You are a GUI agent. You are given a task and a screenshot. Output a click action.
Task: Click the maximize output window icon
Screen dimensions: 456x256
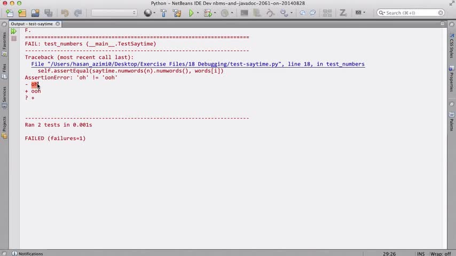[442, 24]
